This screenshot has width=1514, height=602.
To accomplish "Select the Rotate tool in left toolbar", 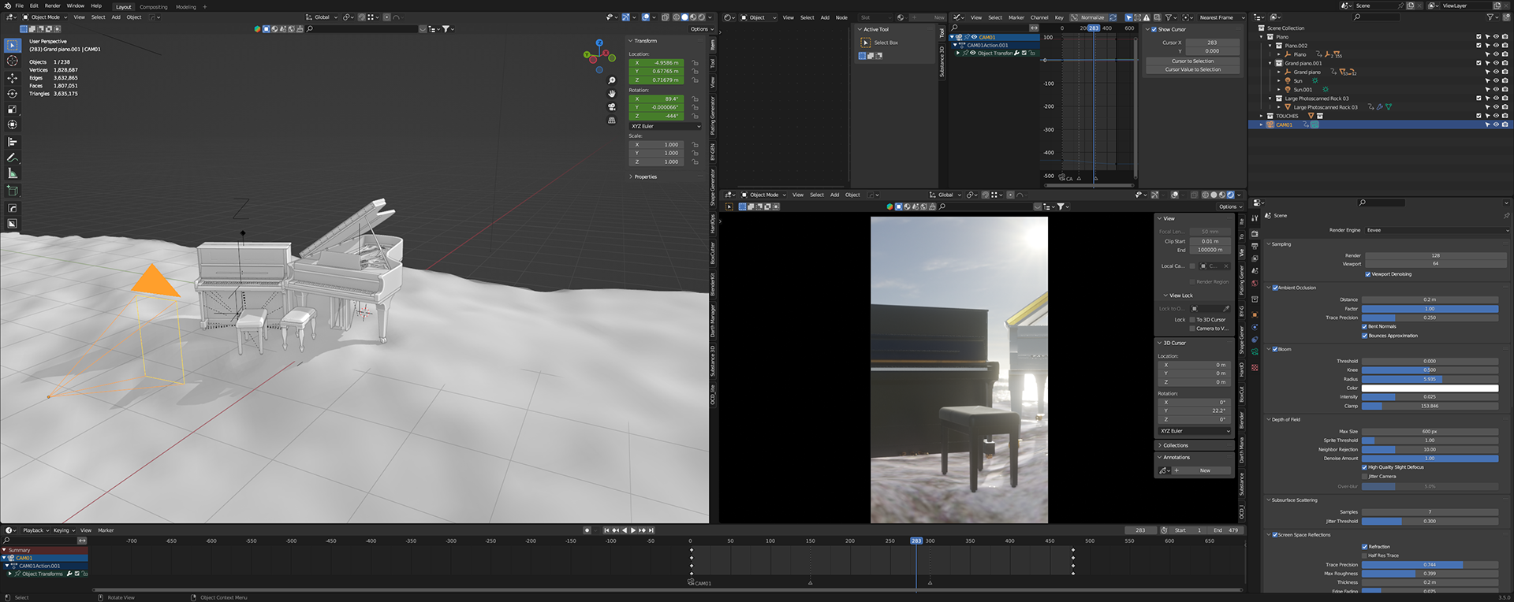I will 12,94.
